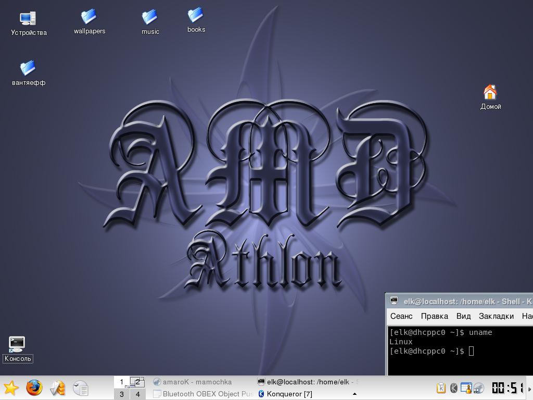Open the calendar reminder tray icon

pyautogui.click(x=466, y=387)
